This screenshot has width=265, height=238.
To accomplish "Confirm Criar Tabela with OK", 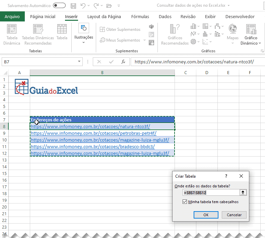I will [206, 215].
